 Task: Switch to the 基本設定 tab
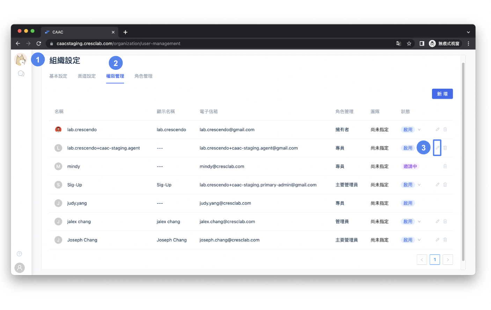coord(58,76)
